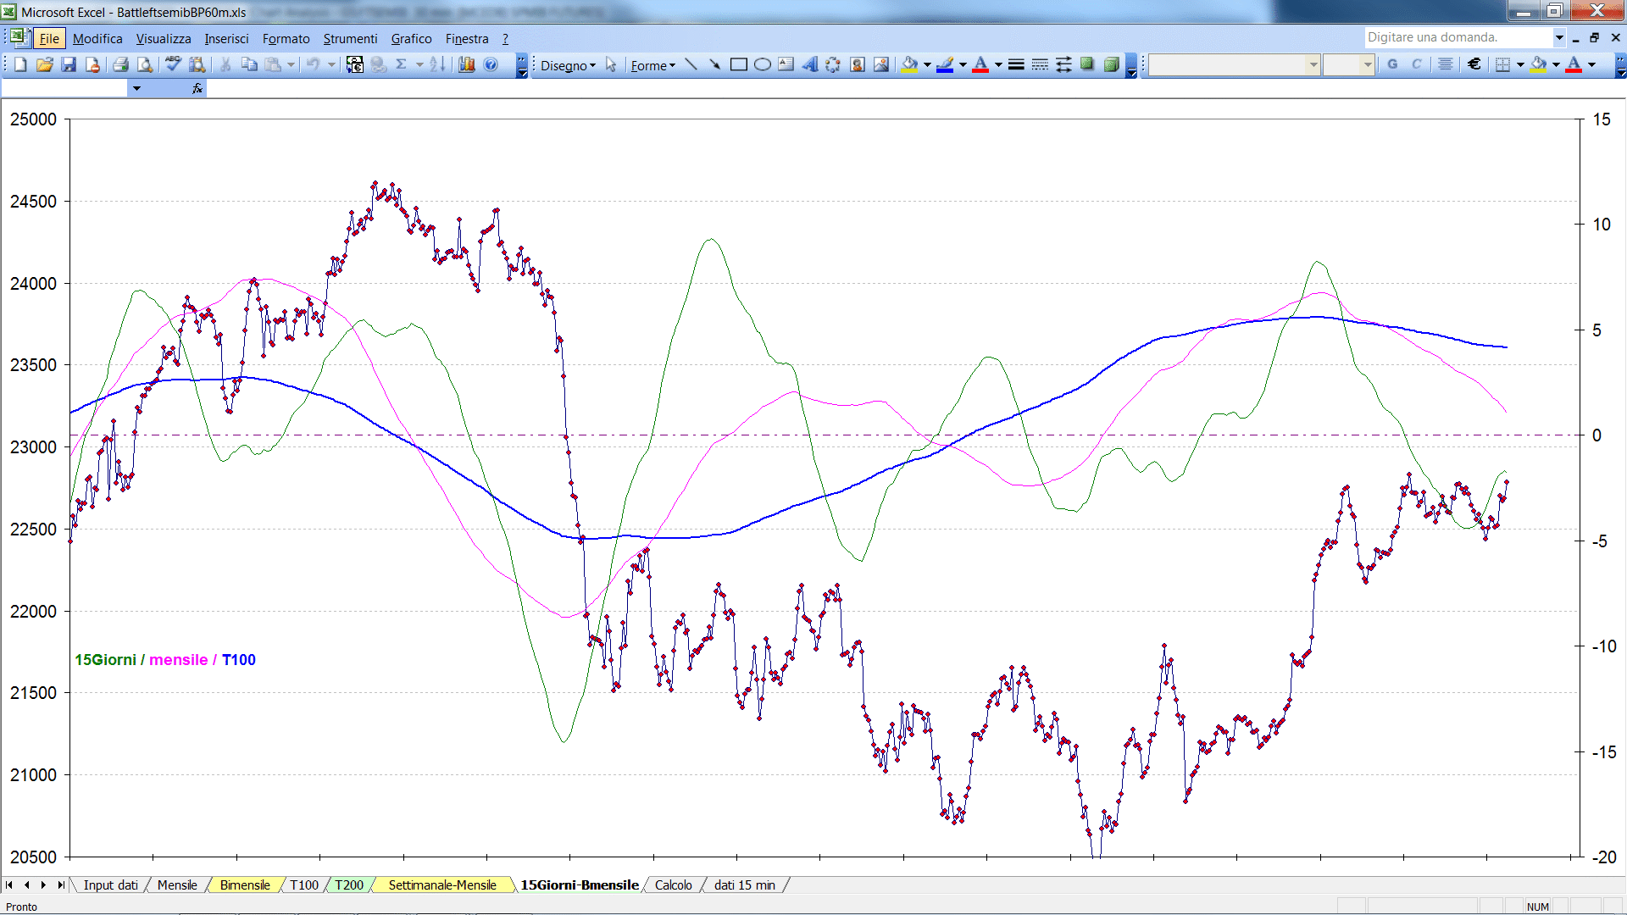Save the workbook with the floppy disk icon

pyautogui.click(x=69, y=64)
